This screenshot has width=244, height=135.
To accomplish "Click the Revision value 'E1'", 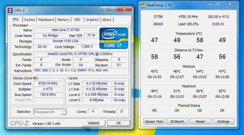I will tap(119, 65).
